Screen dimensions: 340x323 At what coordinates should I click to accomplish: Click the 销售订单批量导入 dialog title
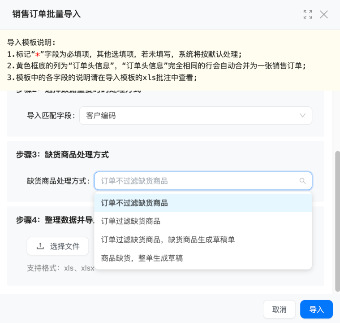pyautogui.click(x=47, y=14)
